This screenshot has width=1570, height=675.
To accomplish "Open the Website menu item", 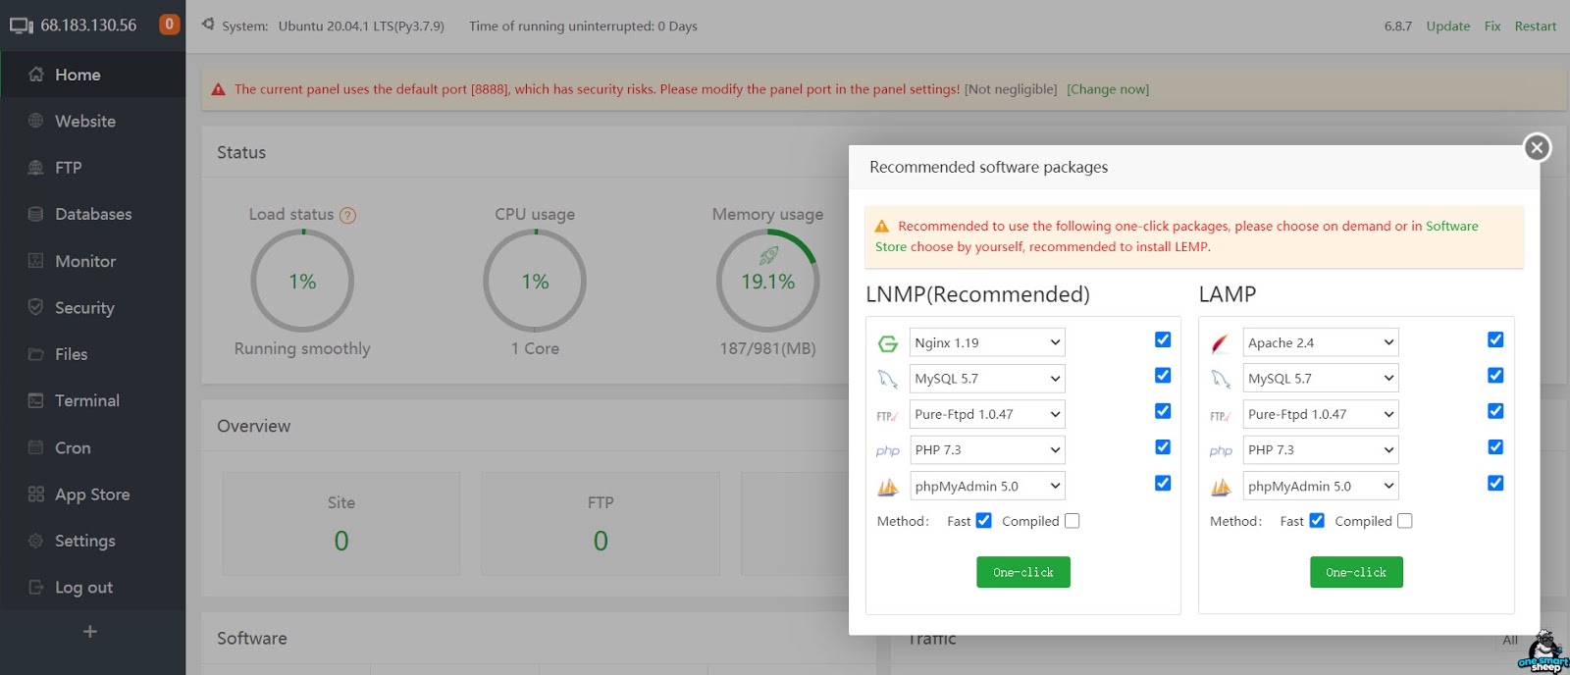I will click(x=92, y=121).
